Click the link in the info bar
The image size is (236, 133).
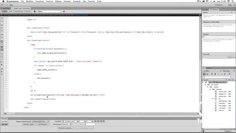point(81,15)
